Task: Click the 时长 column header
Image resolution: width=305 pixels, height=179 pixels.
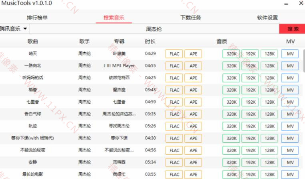Action: click(x=150, y=41)
